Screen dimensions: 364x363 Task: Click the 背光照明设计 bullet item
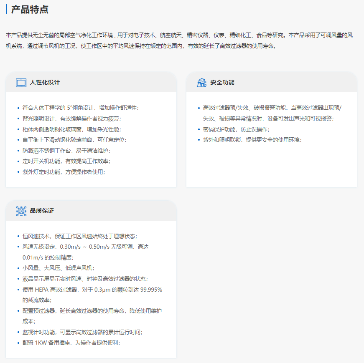click(71, 118)
